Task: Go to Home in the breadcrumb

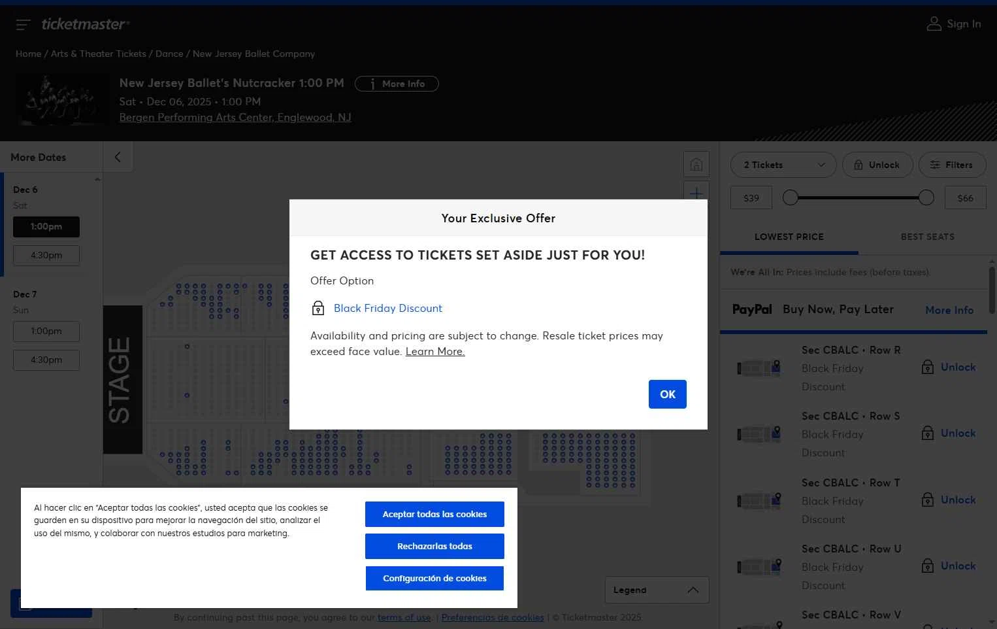Action: click(28, 54)
